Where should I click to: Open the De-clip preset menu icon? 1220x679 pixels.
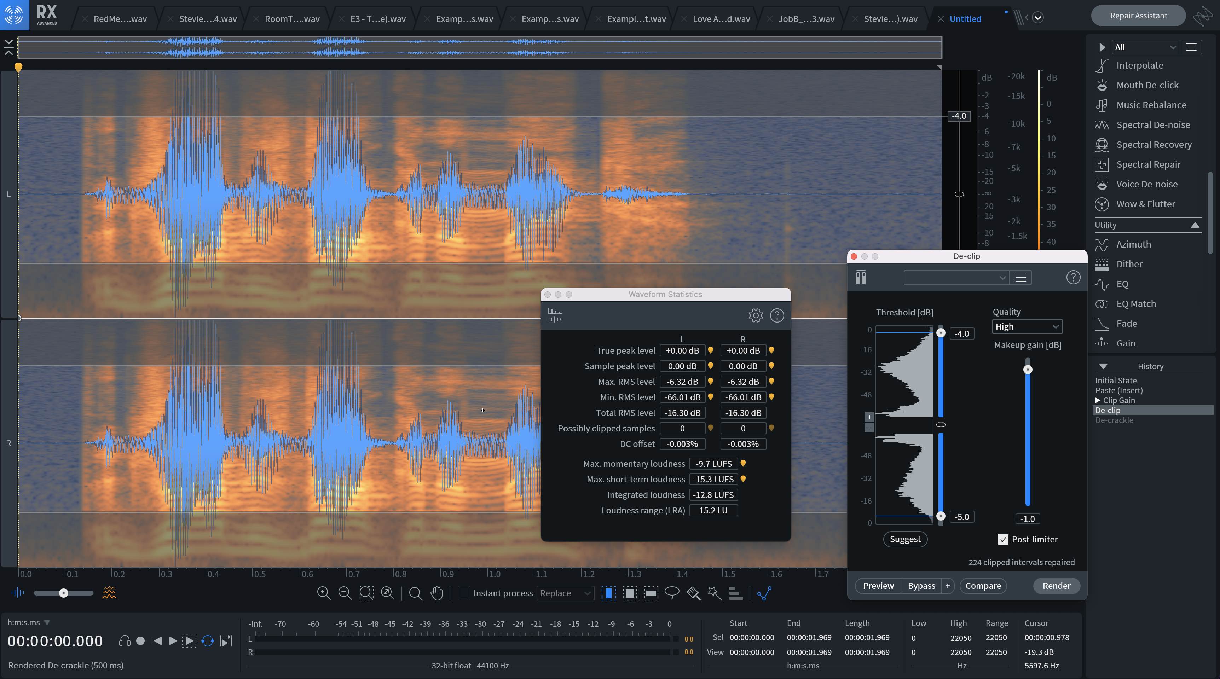click(1020, 278)
